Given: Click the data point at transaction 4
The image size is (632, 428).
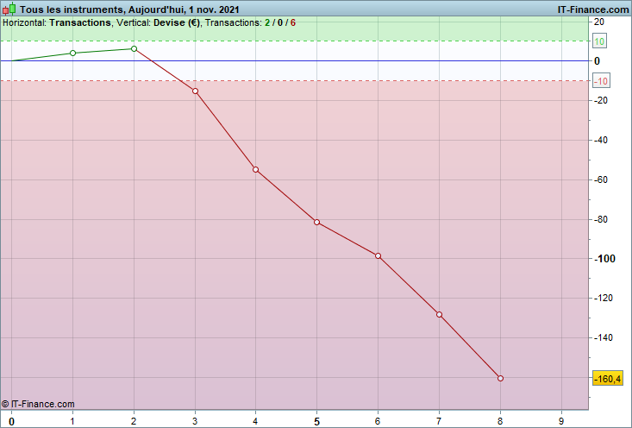Looking at the screenshot, I should click(x=255, y=170).
